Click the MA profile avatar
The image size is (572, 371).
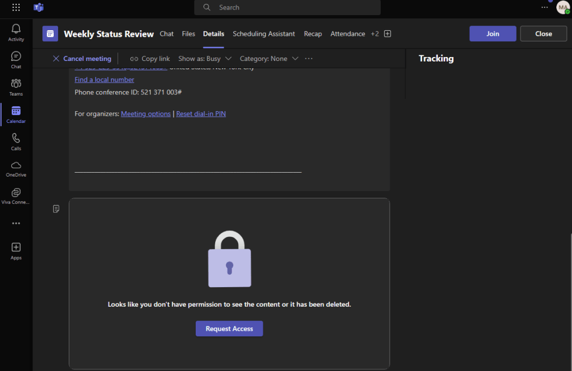point(562,7)
